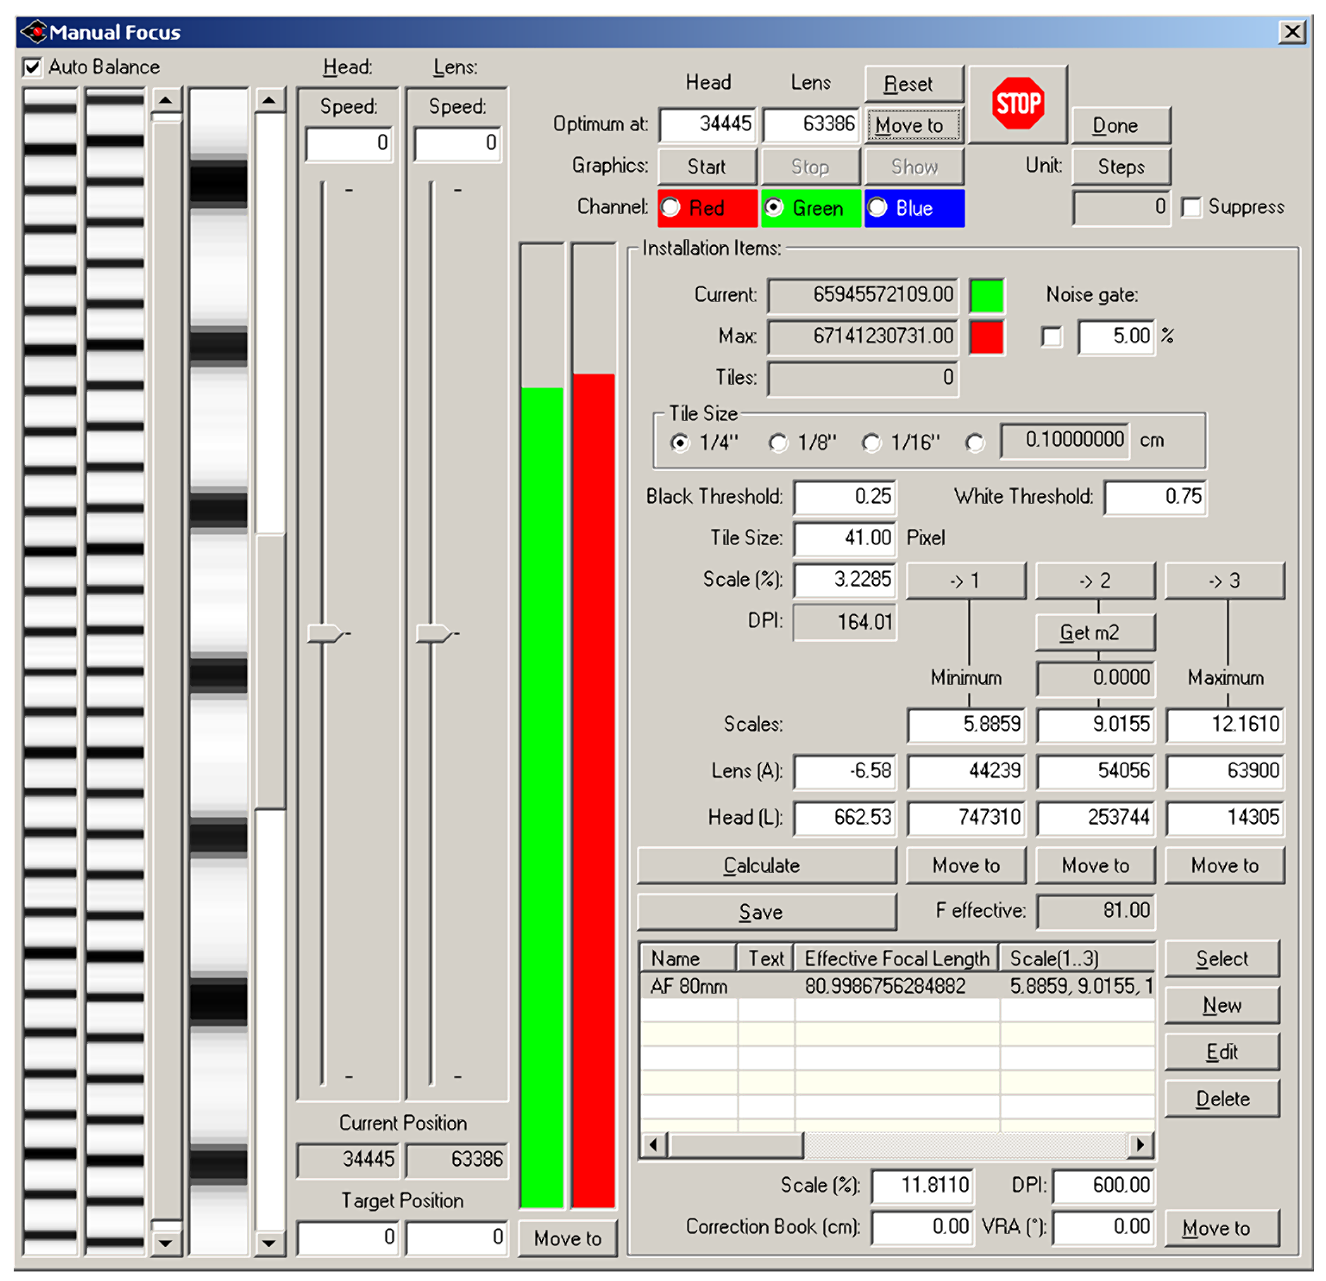Click the Black Threshold input field
Viewport: 1326px width, 1281px height.
[x=844, y=497]
